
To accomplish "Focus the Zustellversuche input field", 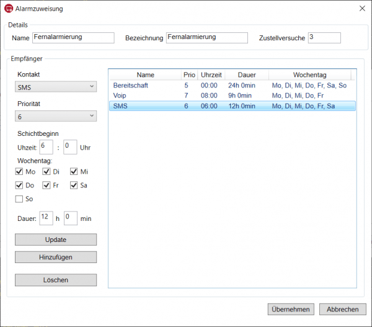I will click(x=324, y=38).
